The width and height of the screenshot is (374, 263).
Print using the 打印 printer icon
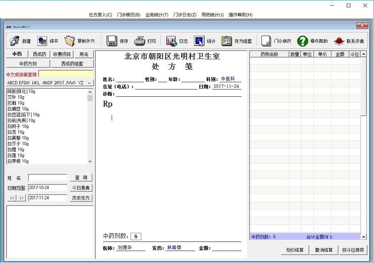(x=140, y=41)
